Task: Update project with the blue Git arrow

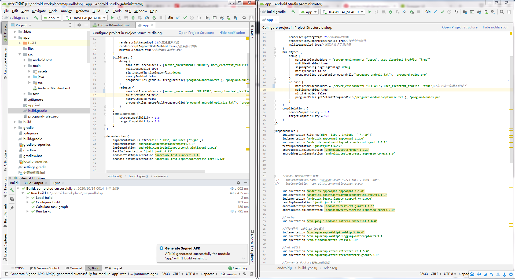Action: [178, 18]
